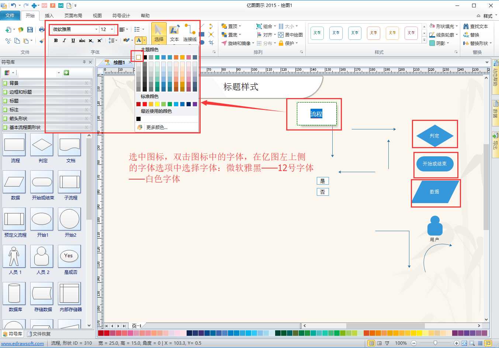Click the grid icon in the status bar
Screen dimensions: 499x348
point(480,343)
